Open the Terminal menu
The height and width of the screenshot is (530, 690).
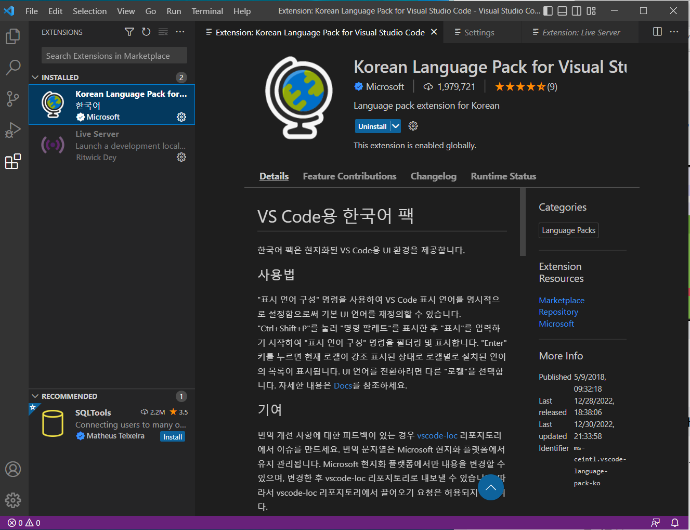tap(207, 11)
